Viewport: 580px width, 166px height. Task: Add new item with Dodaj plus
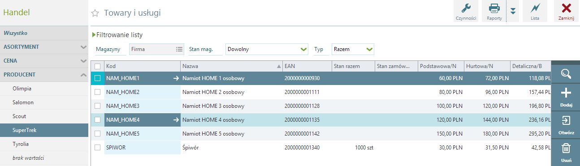point(566,97)
